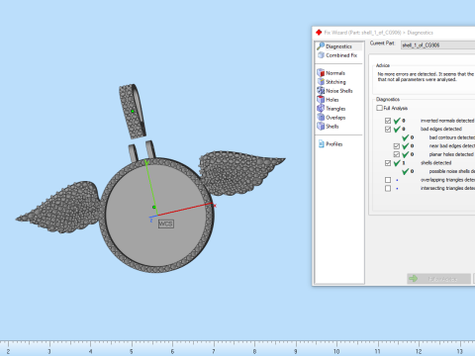Click the Follow Advice button
This screenshot has height=356, width=475.
438,279
